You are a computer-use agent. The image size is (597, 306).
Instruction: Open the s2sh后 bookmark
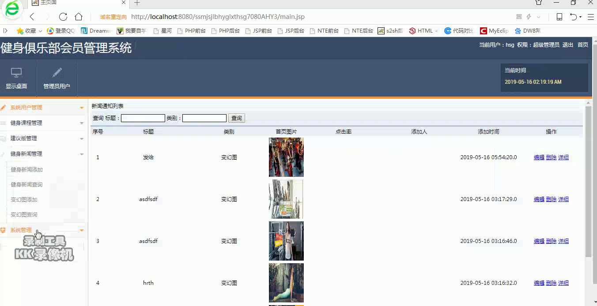click(x=390, y=31)
